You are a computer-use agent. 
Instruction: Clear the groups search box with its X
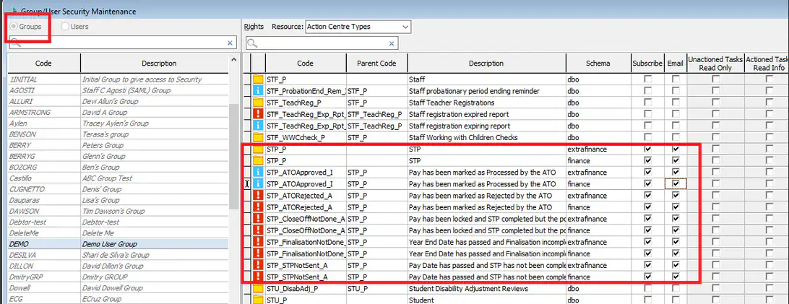point(230,43)
